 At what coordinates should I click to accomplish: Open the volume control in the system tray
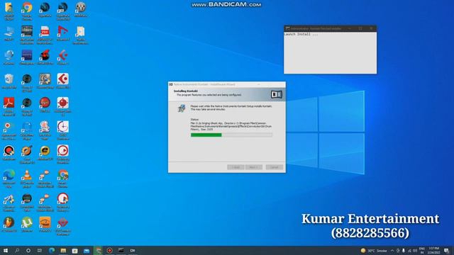point(415,251)
